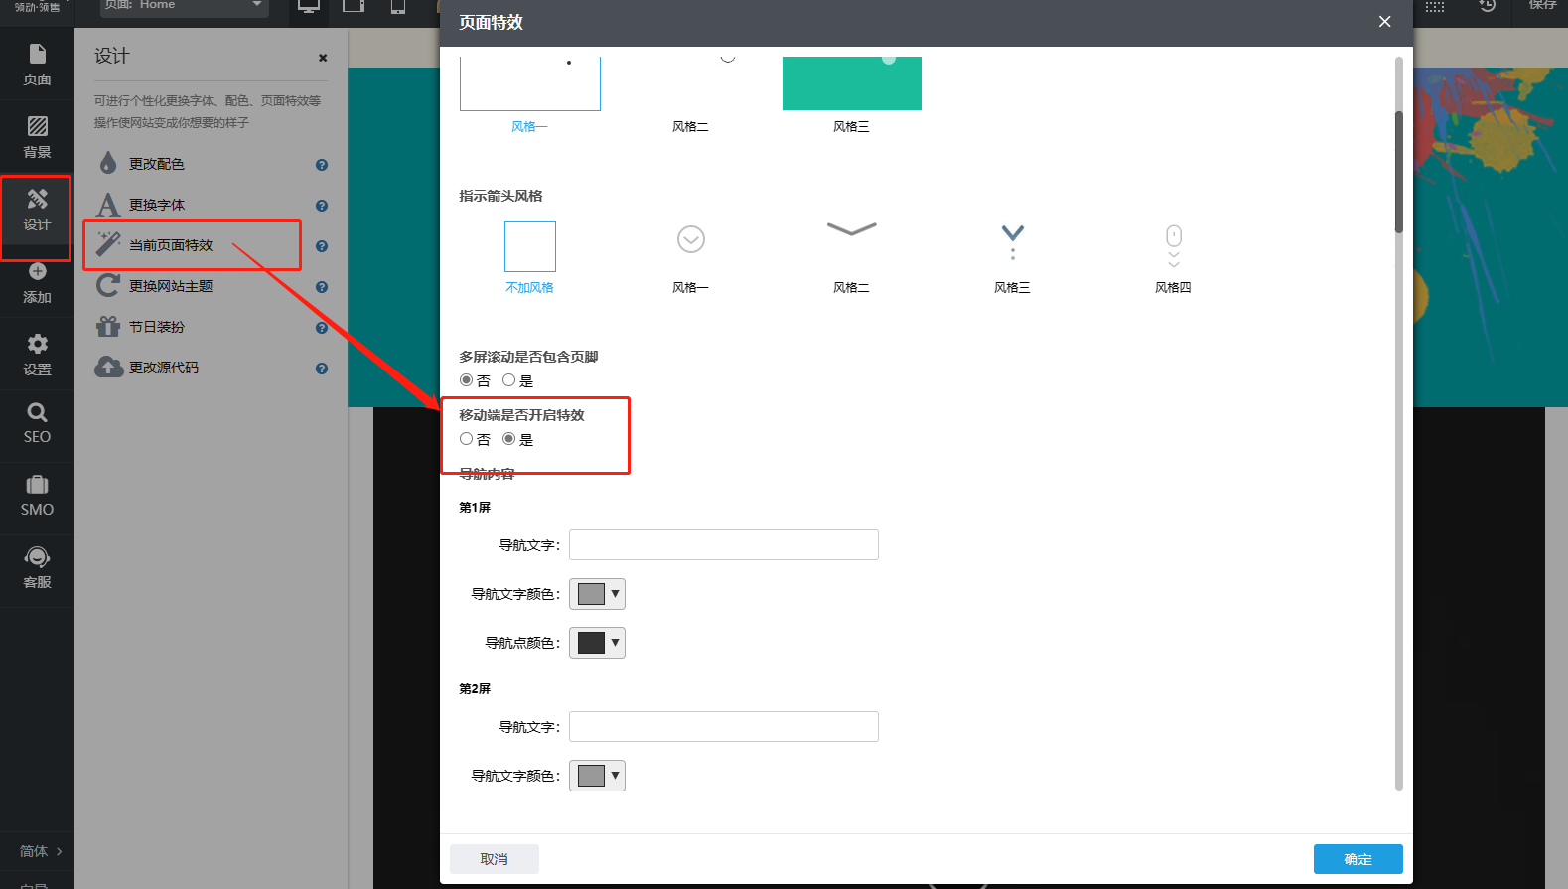Click 第2屏 导航文字颜色 gray swatch
Screen dimensions: 1568x889
point(591,776)
